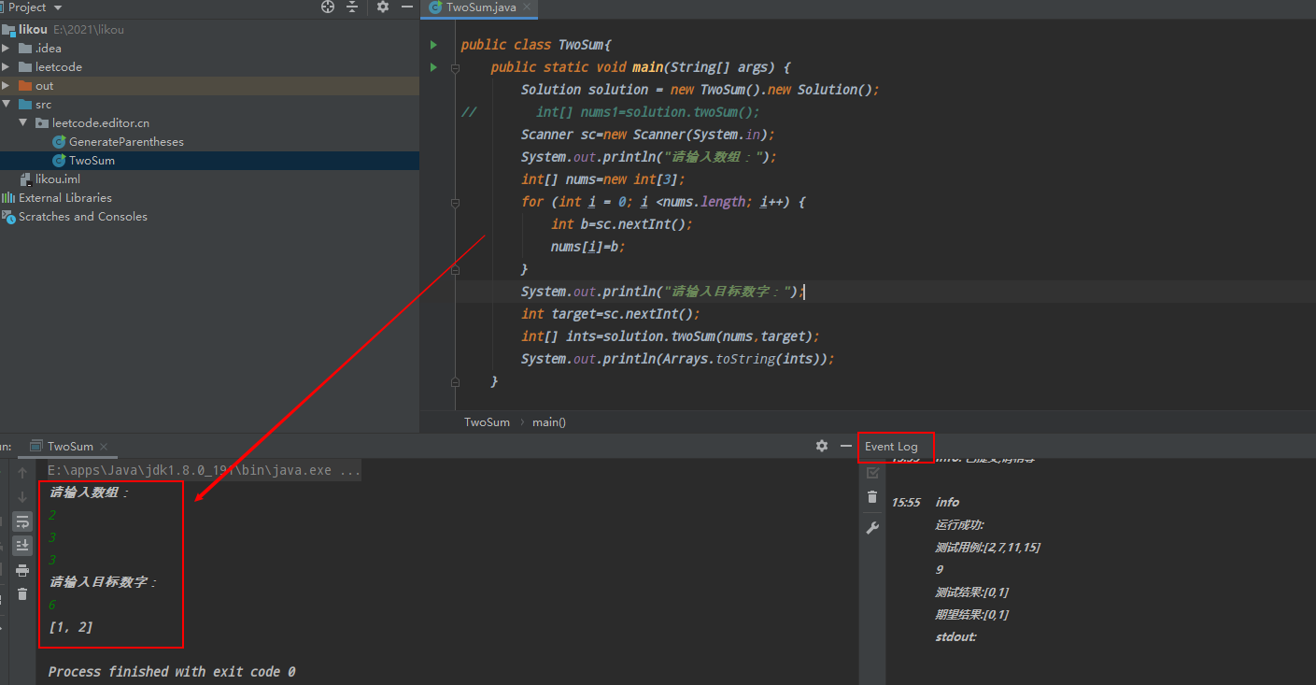This screenshot has height=685, width=1316.
Task: Collapse the src folder
Action: (x=6, y=104)
